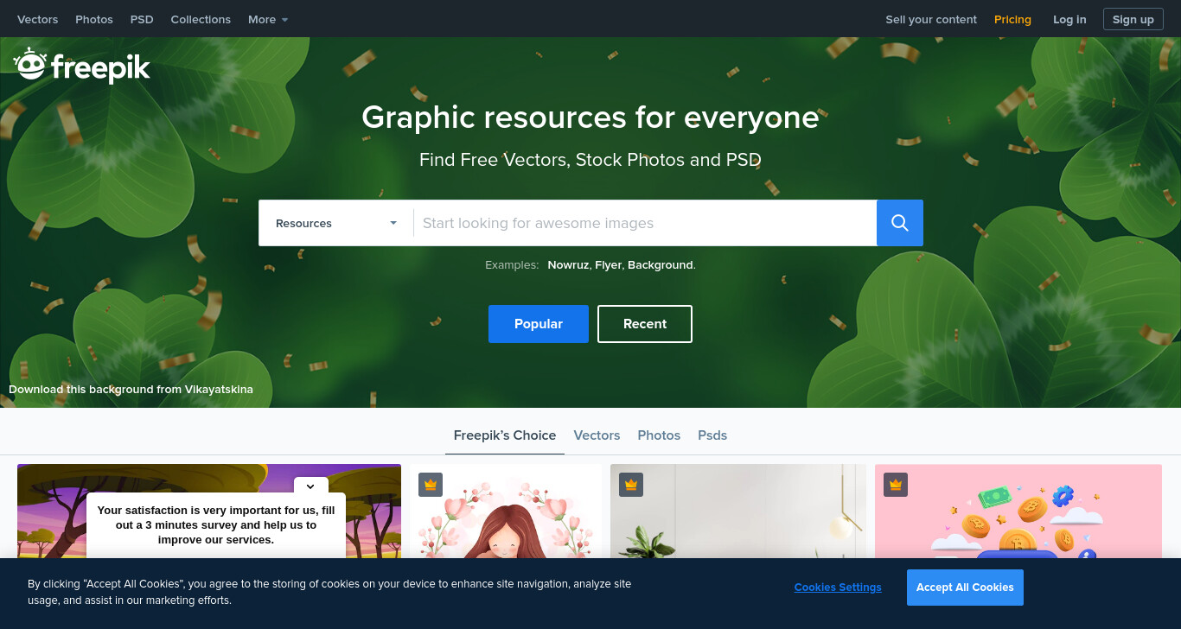The image size is (1181, 629).
Task: Click the Log in link
Action: tap(1069, 19)
